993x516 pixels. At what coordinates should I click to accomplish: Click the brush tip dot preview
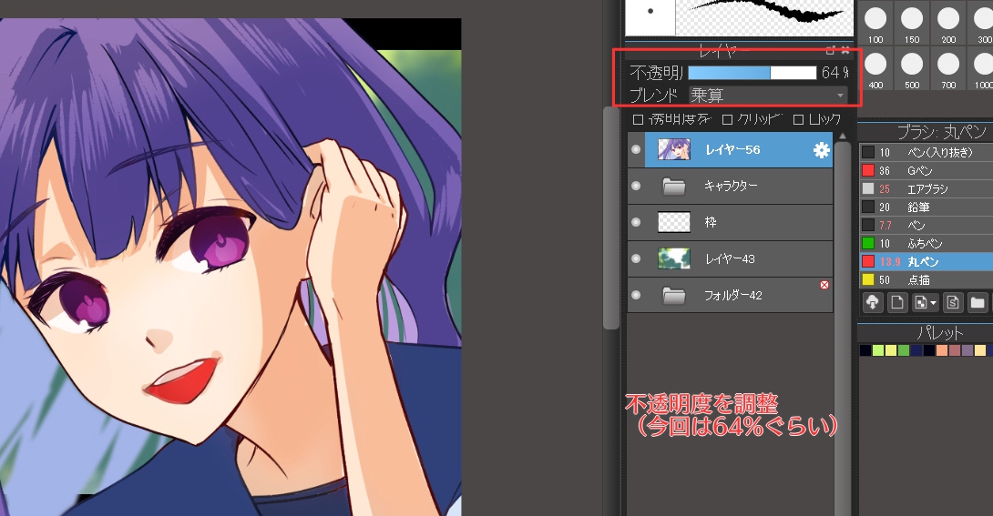[650, 15]
